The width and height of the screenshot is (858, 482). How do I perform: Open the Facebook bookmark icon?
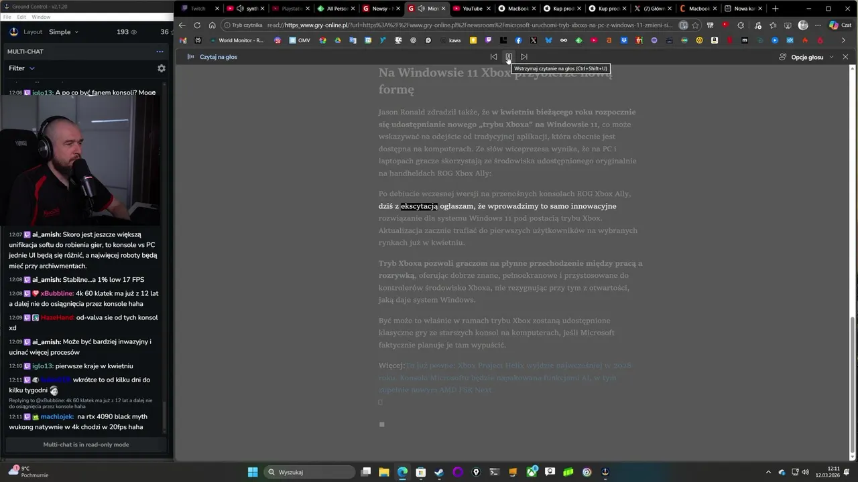click(x=518, y=40)
